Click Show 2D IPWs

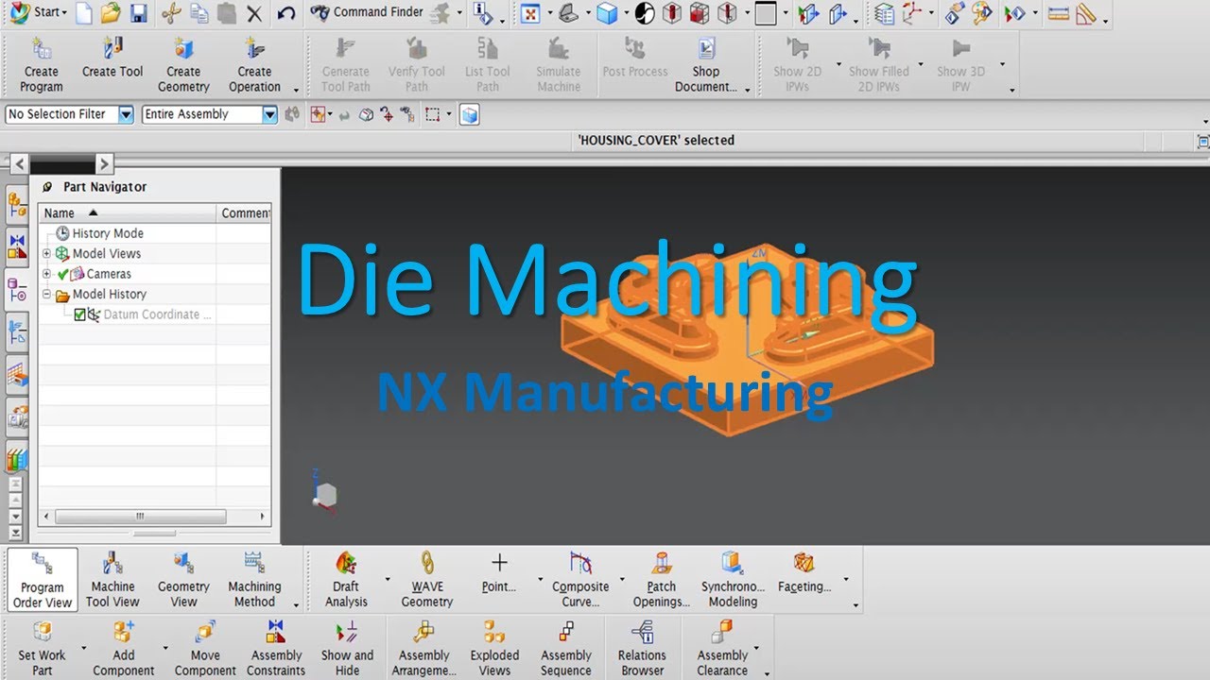[x=797, y=64]
